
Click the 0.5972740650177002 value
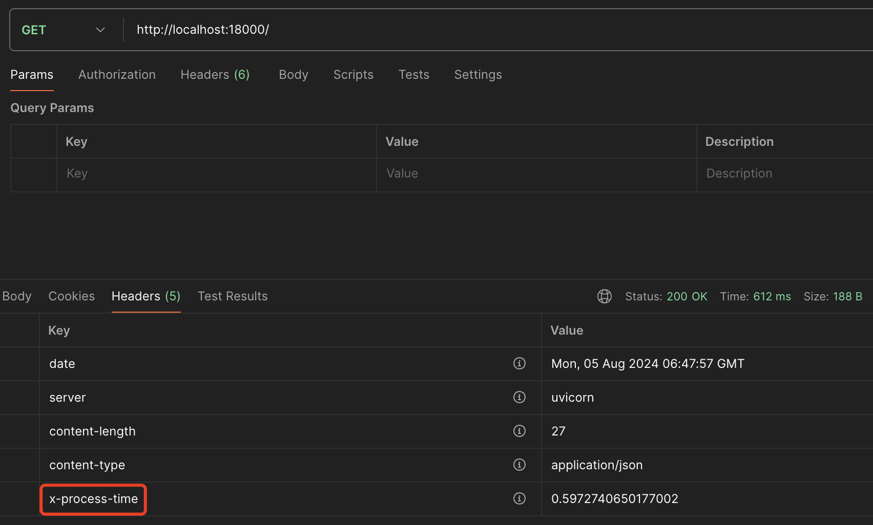(615, 499)
